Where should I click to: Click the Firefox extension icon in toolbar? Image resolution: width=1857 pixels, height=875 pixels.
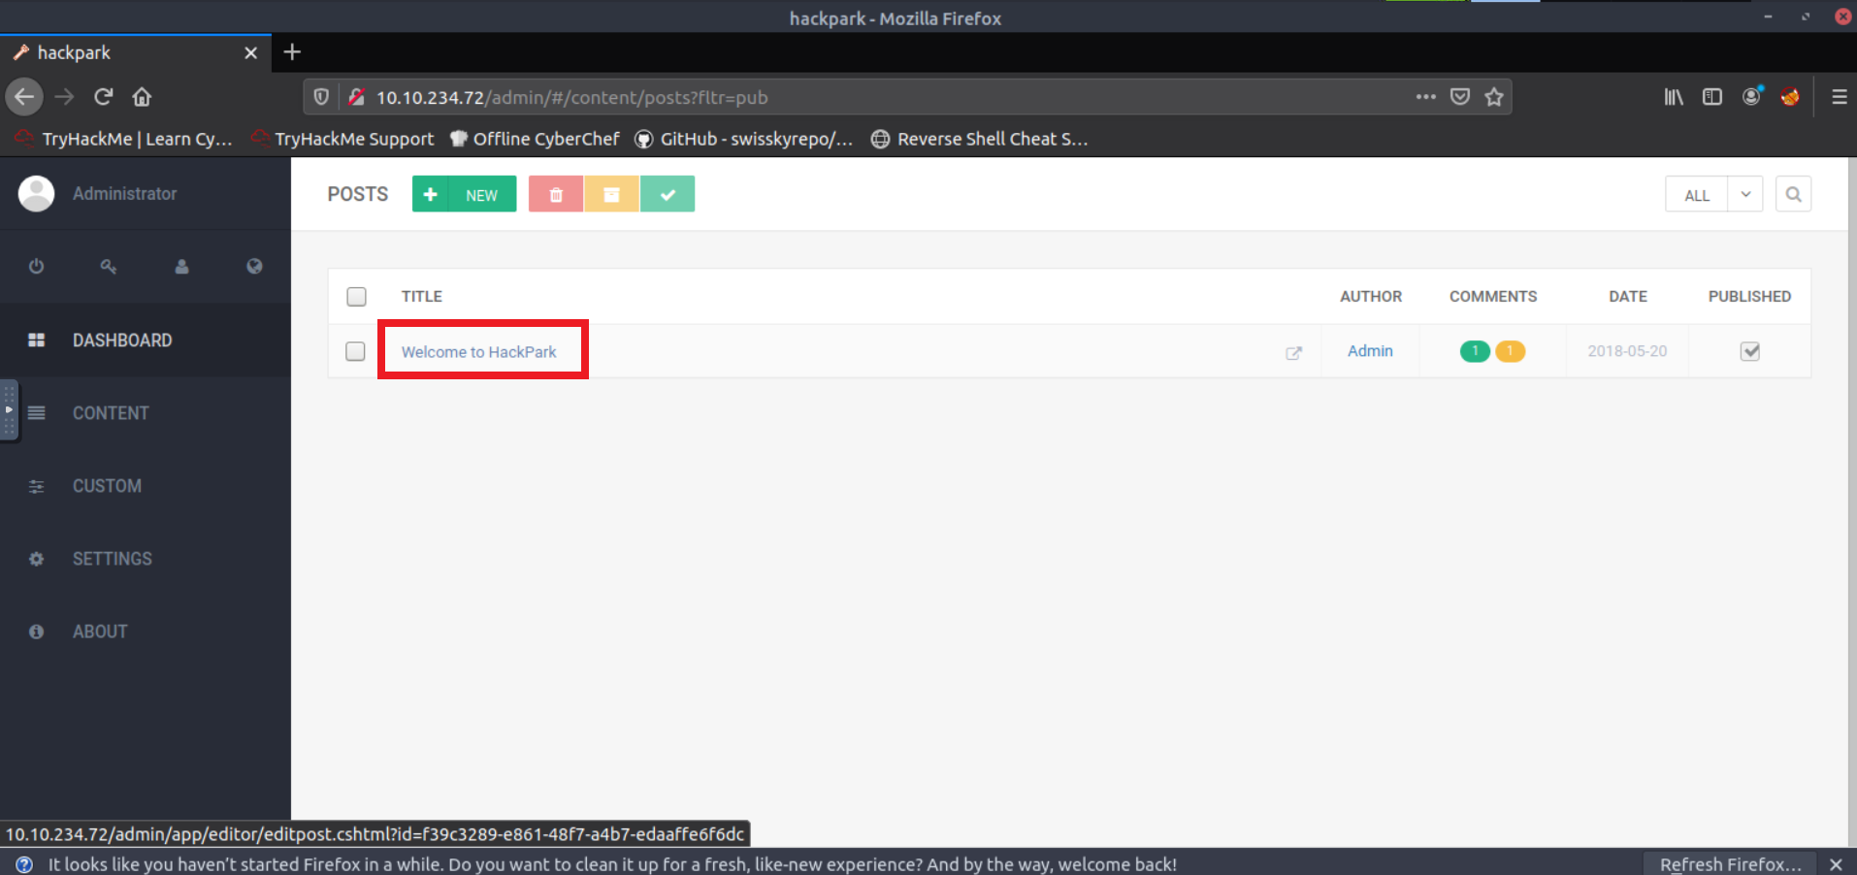click(x=1790, y=97)
